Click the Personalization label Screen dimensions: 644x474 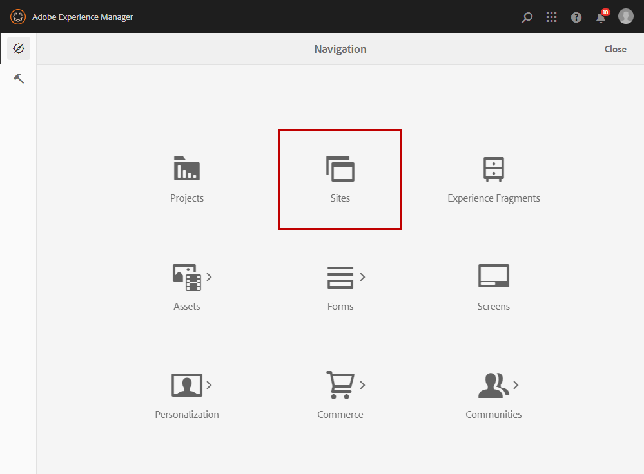(187, 415)
